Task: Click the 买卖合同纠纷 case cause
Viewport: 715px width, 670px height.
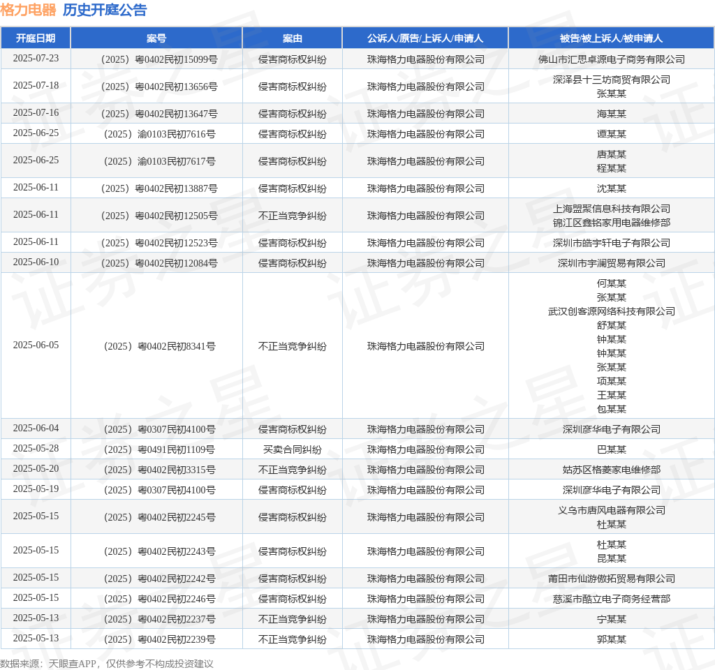Action: [293, 449]
